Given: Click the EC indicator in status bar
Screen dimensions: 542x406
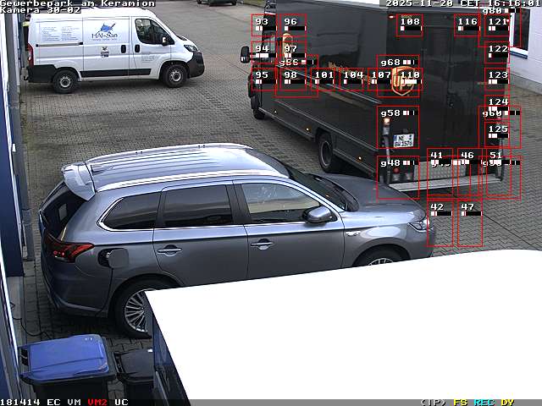Looking at the screenshot, I should (53, 402).
